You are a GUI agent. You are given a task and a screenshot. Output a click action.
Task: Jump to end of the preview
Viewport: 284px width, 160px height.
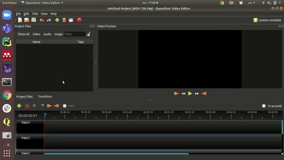tap(204, 94)
